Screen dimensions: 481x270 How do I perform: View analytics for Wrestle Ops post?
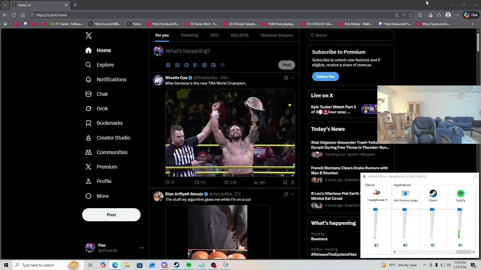tap(259, 182)
